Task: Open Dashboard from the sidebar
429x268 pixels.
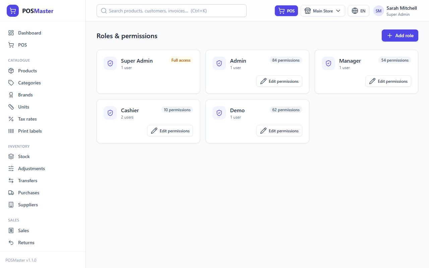Action: (x=43, y=33)
